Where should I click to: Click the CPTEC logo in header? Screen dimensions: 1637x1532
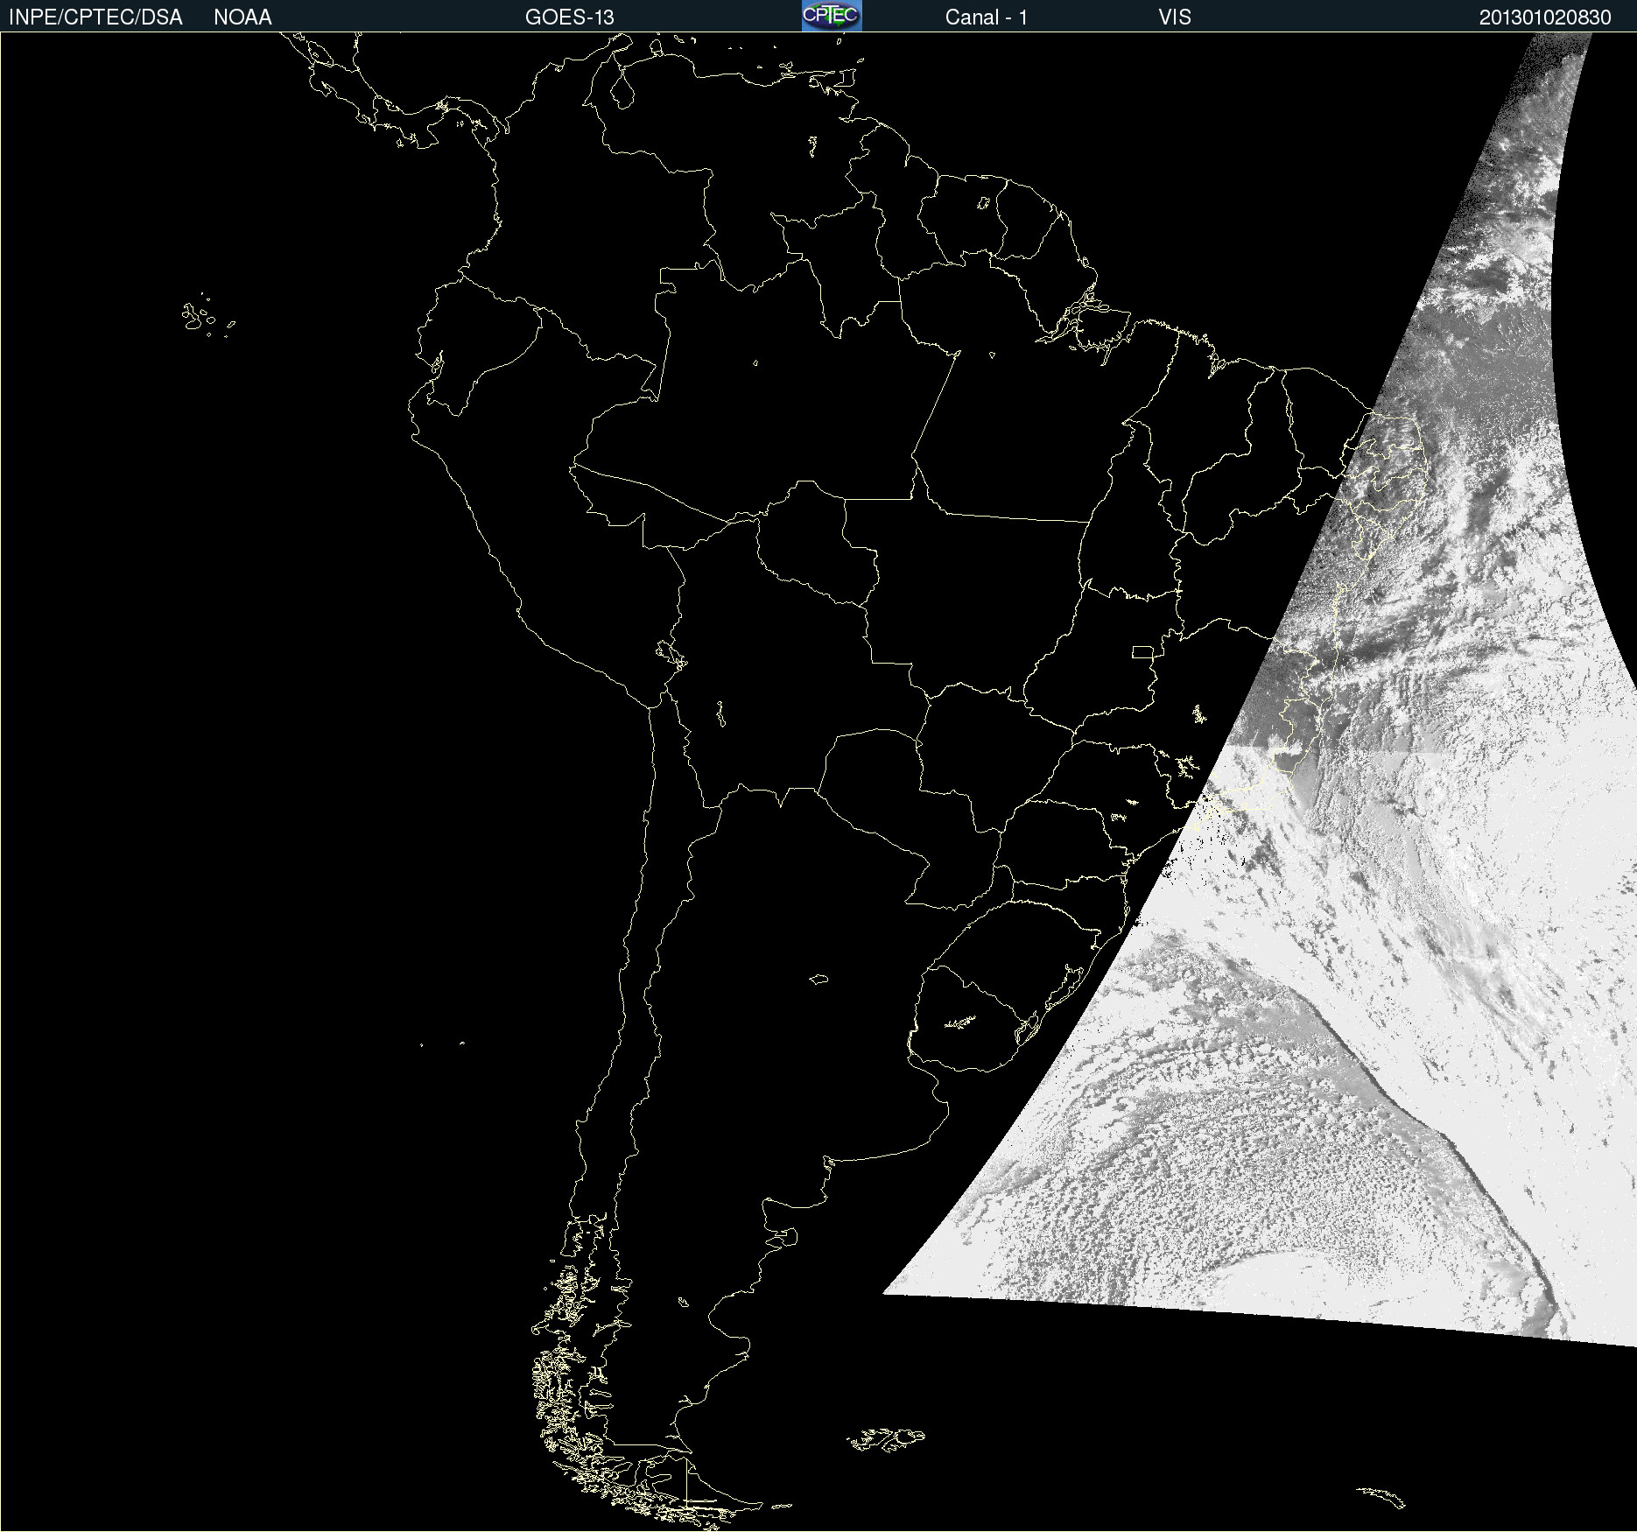[x=831, y=16]
